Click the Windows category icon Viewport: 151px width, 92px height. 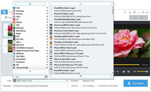point(14,53)
